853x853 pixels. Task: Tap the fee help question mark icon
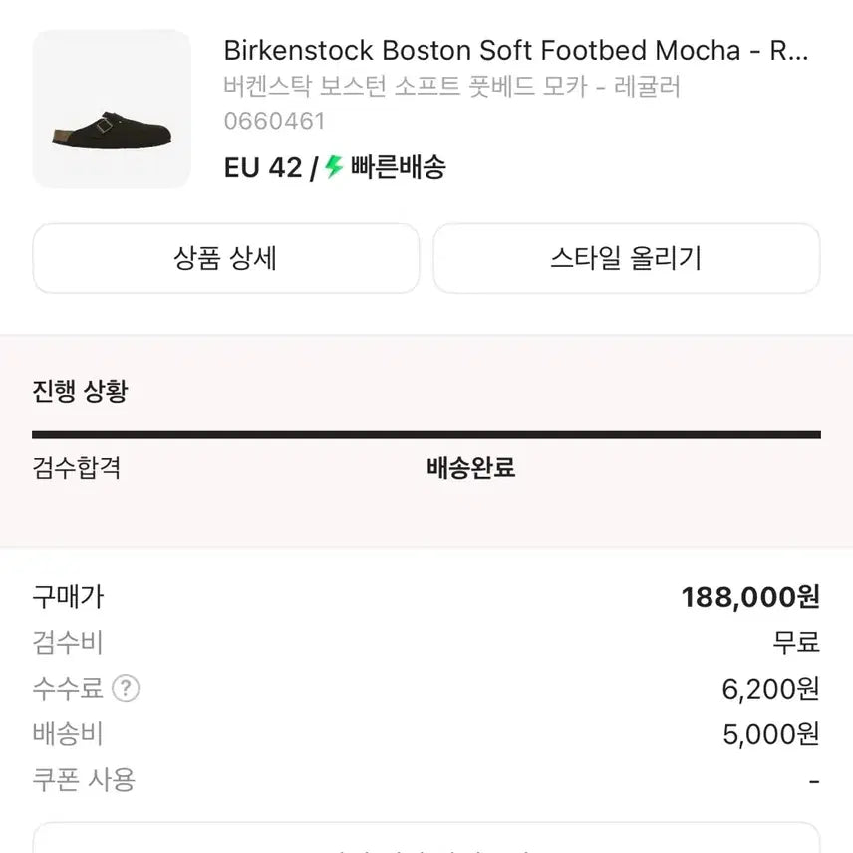click(126, 688)
